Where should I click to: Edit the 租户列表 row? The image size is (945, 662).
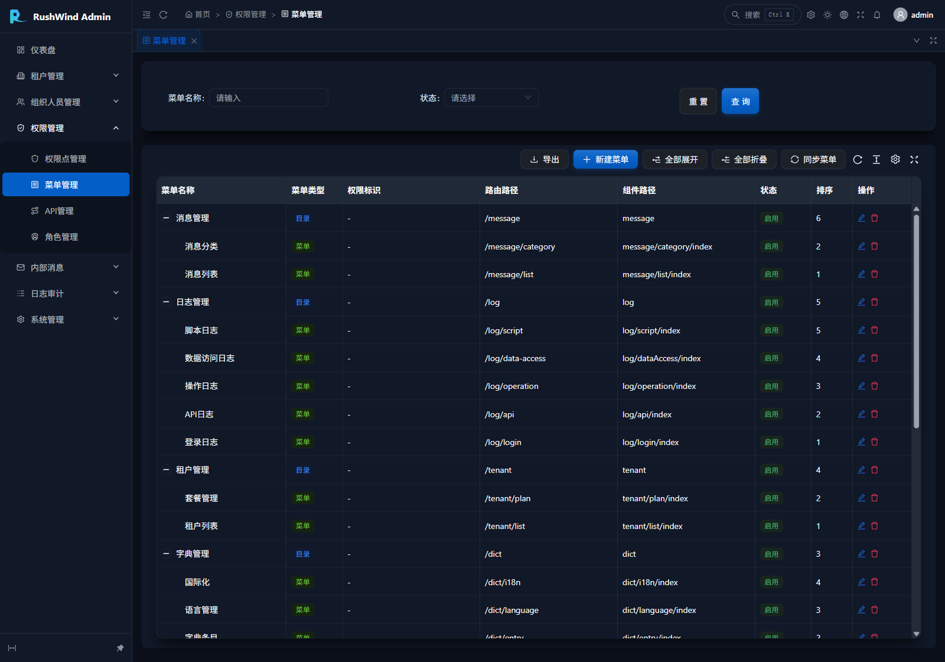pos(862,525)
